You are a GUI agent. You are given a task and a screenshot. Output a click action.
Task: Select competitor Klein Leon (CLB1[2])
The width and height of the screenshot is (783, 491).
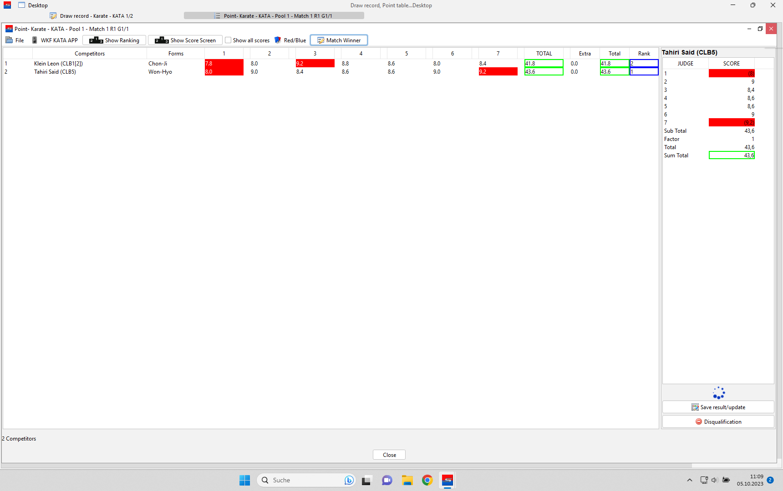tap(58, 64)
